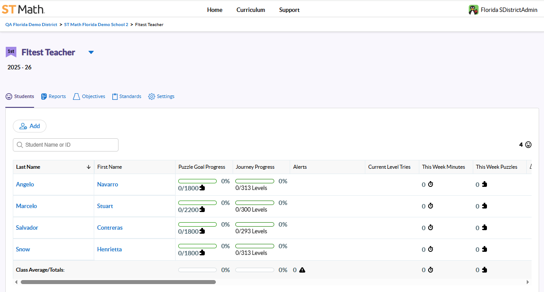Go to the Standards tab
This screenshot has width=544, height=292.
(126, 96)
